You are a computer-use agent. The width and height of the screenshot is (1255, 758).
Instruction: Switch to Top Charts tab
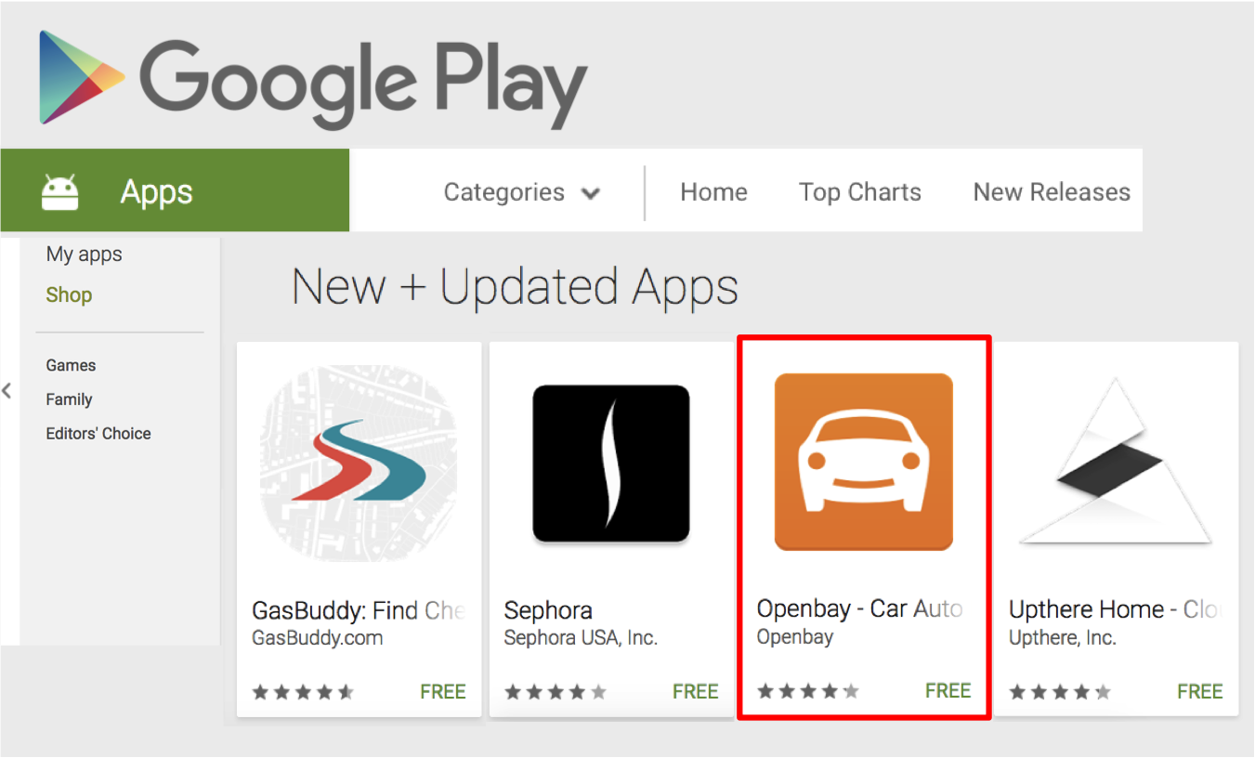[x=860, y=192]
